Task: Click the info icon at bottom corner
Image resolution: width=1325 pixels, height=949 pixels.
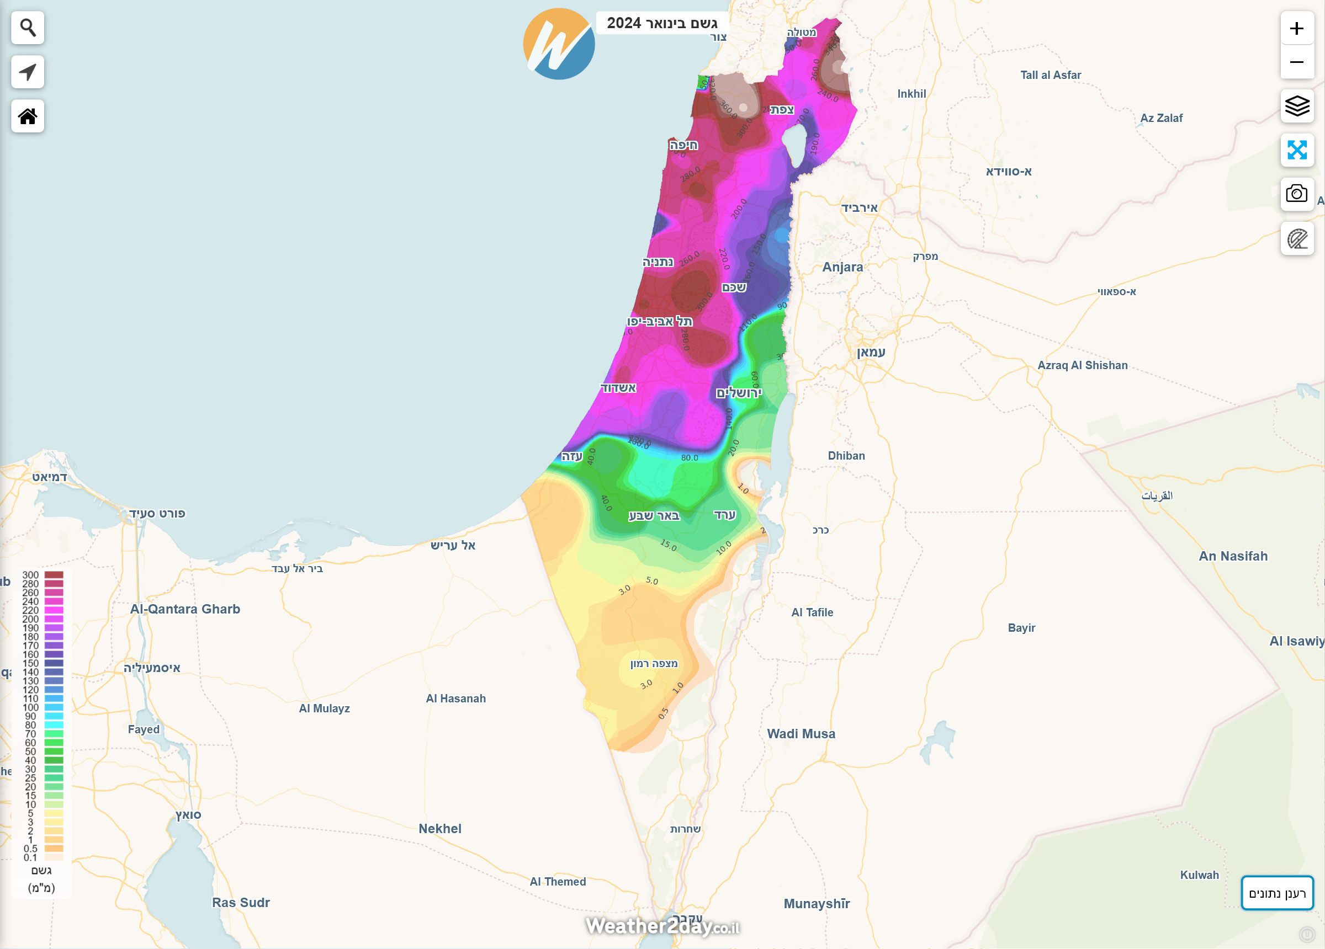Action: 1307,935
